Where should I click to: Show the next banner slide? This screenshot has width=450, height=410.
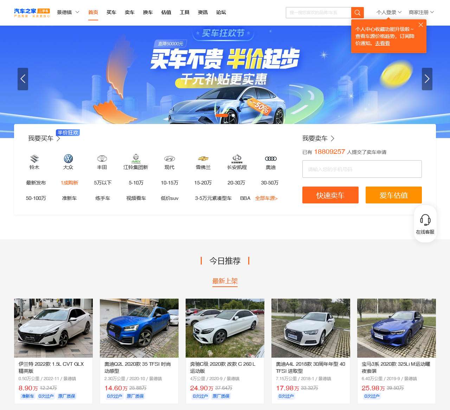tap(427, 79)
